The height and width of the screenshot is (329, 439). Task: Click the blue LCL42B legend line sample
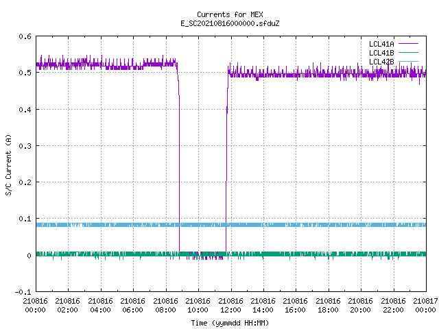pyautogui.click(x=408, y=62)
